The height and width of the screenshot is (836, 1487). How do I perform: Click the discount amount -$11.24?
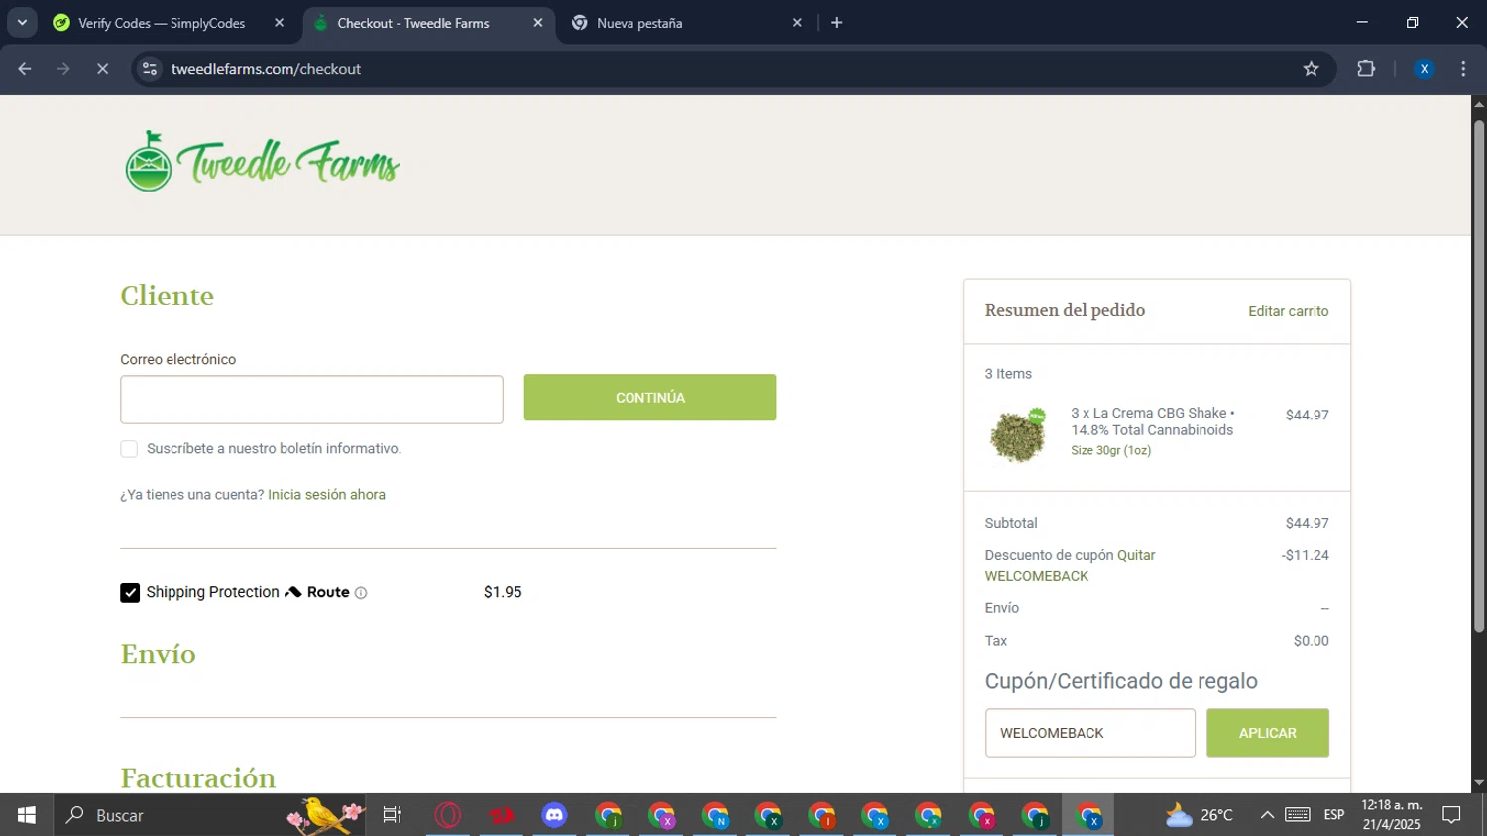pos(1305,555)
